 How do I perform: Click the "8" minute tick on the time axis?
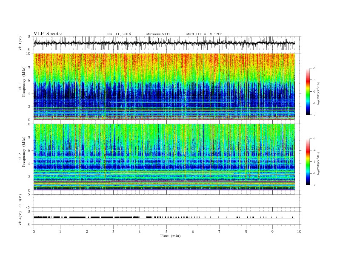tap(246, 232)
